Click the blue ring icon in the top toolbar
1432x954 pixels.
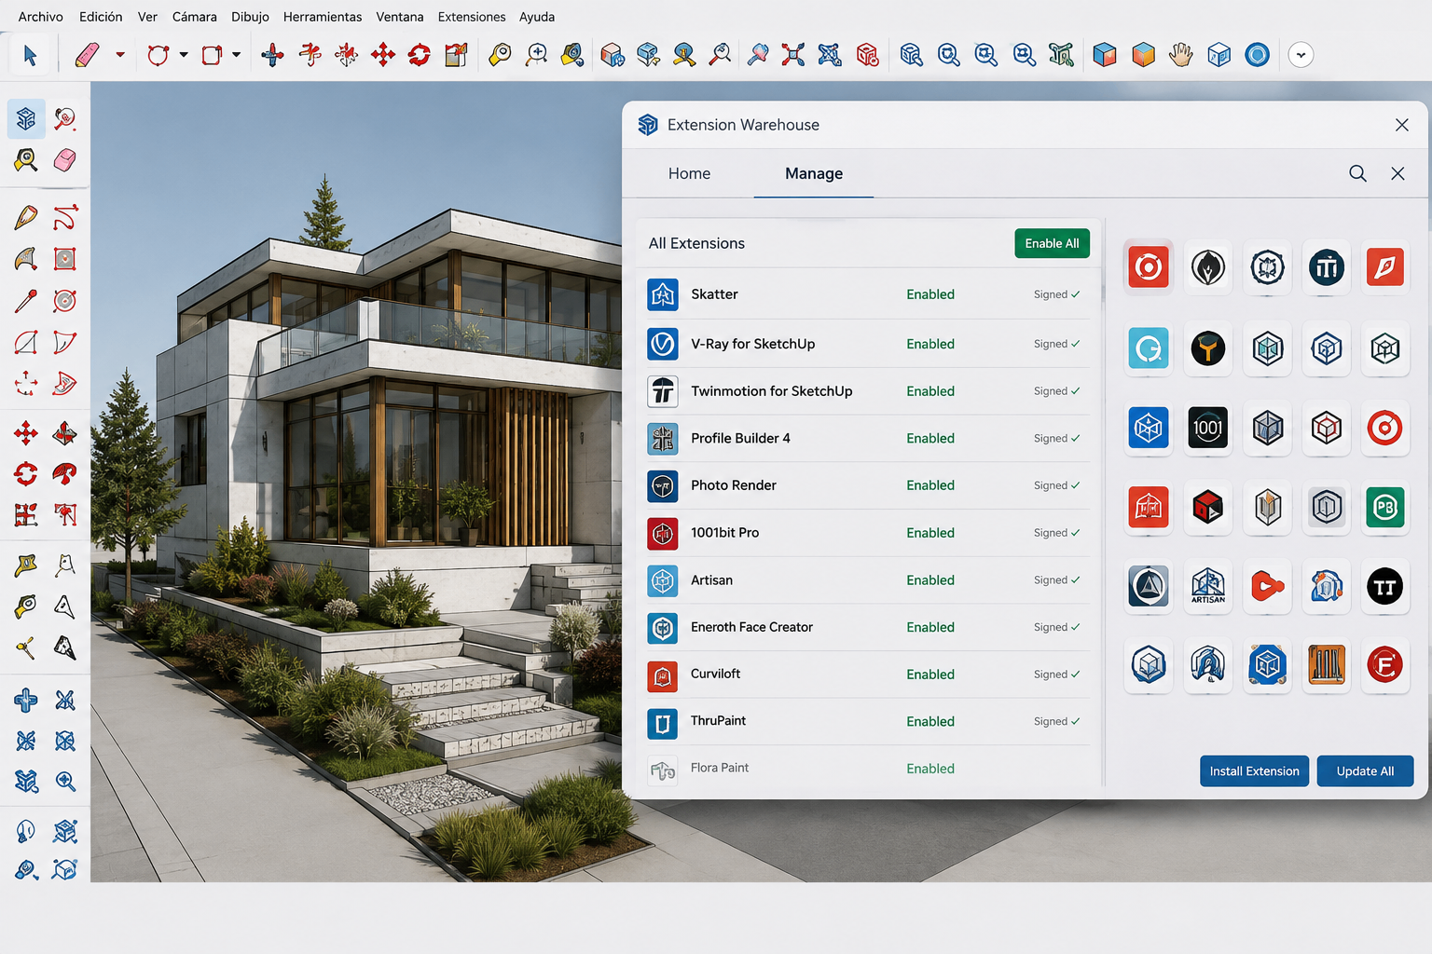[x=1258, y=55]
